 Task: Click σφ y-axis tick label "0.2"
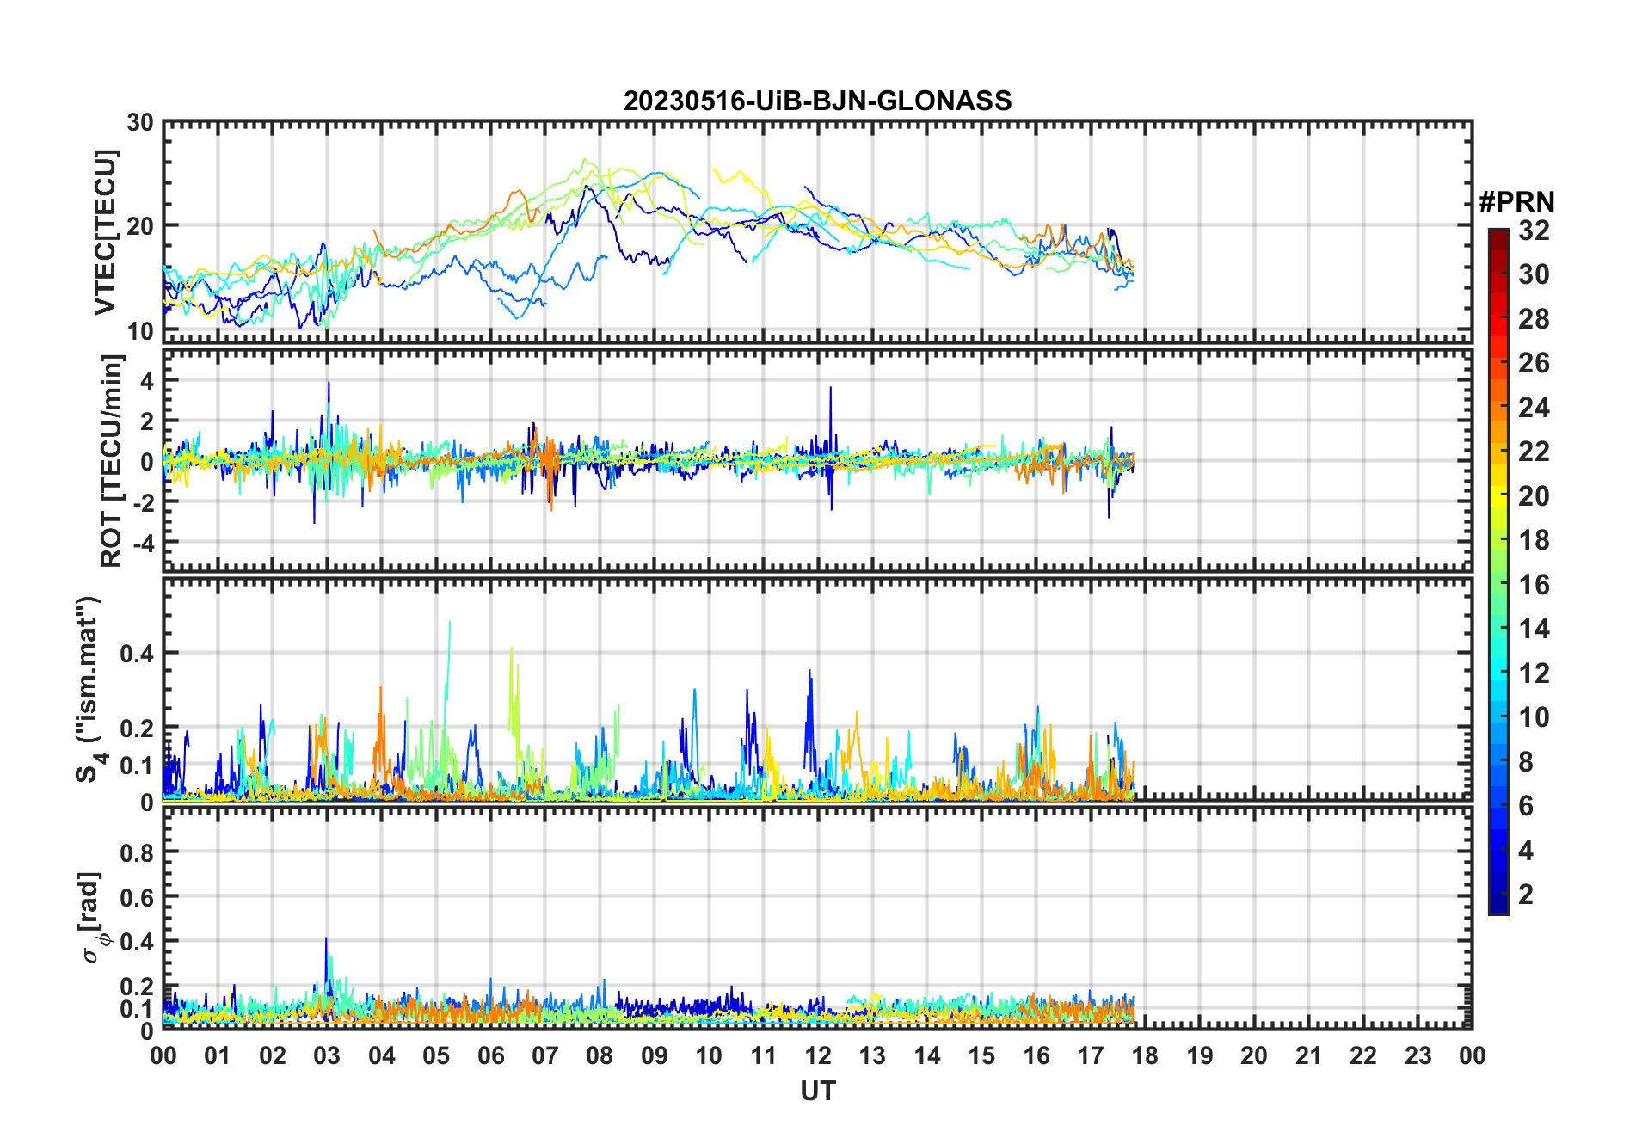tap(138, 987)
